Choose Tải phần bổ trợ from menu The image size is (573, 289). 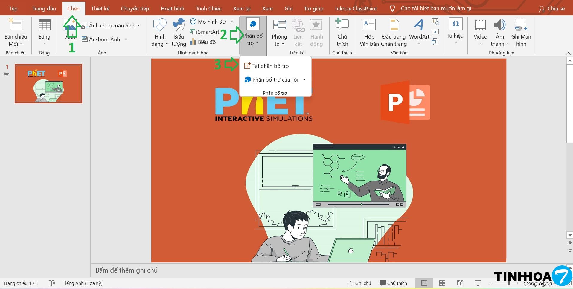[270, 66]
